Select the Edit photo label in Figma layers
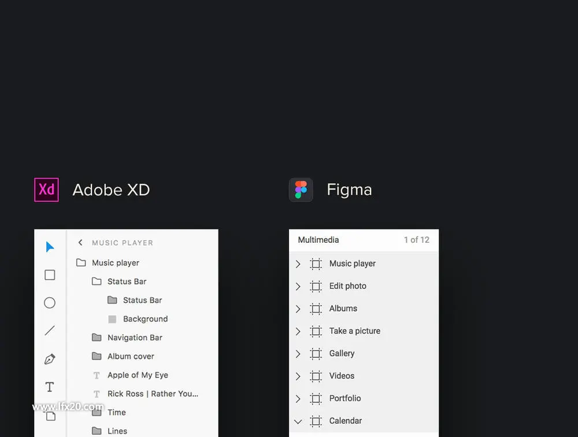This screenshot has width=578, height=437. (347, 286)
